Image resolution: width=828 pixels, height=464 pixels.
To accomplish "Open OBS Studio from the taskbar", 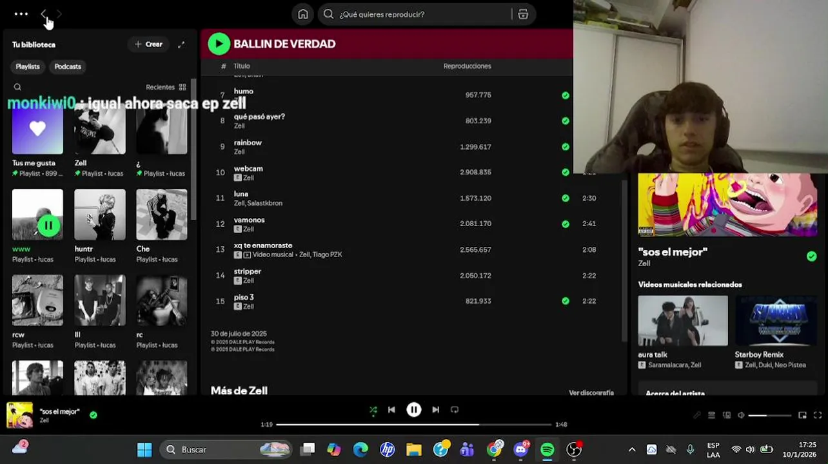I will (x=574, y=450).
